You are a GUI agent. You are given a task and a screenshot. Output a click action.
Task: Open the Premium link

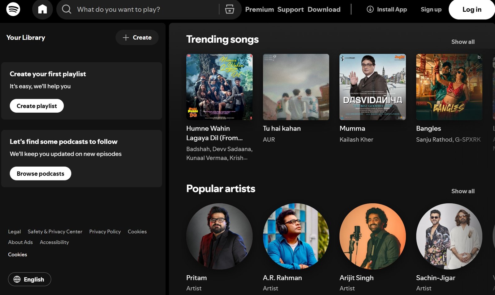pyautogui.click(x=260, y=10)
